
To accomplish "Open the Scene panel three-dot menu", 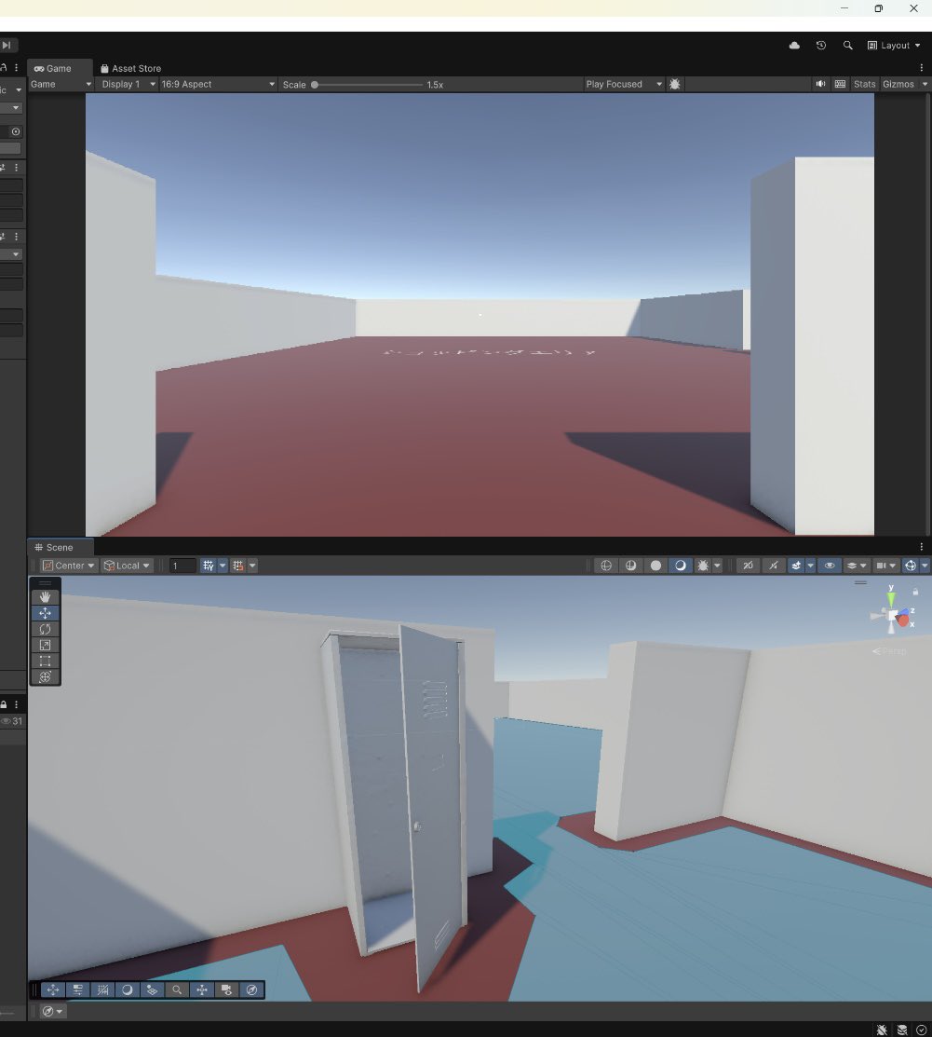I will pos(922,546).
